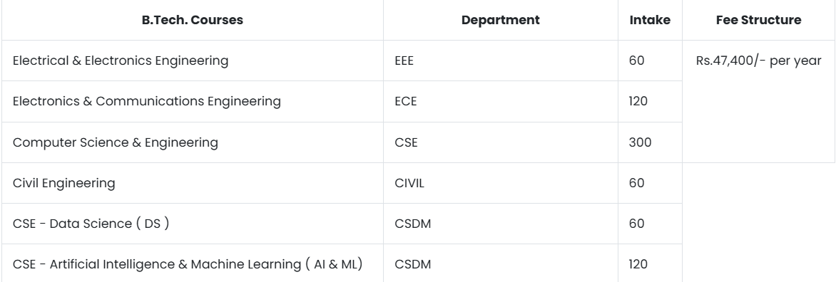Click the intake value 300 for CSE
Viewport: 836px width, 282px height.
(650, 142)
